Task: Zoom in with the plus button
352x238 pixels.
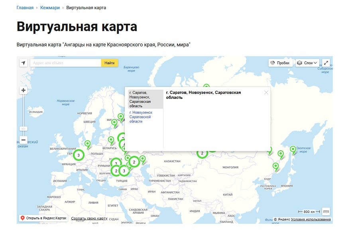Action: pos(24,90)
